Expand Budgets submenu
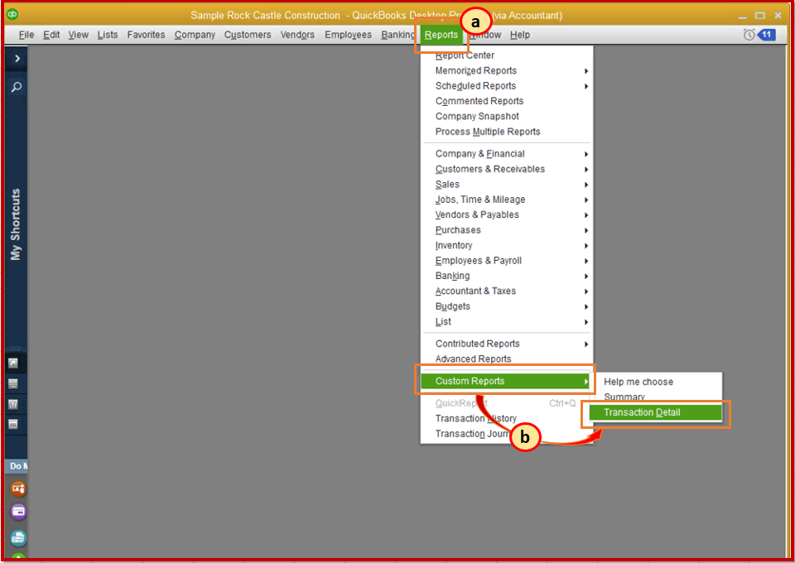795x563 pixels. coord(507,306)
